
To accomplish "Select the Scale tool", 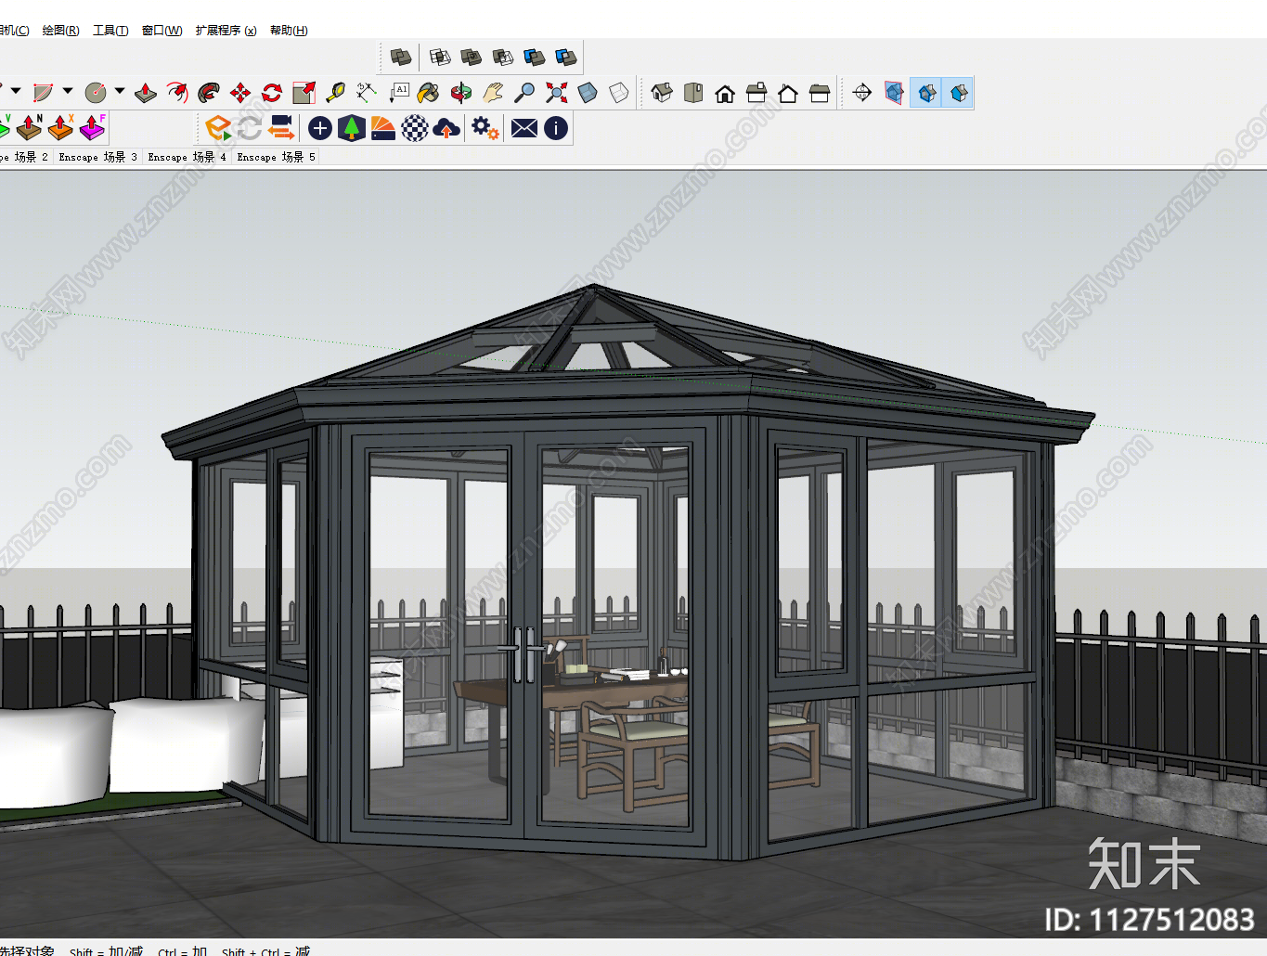I will point(304,93).
